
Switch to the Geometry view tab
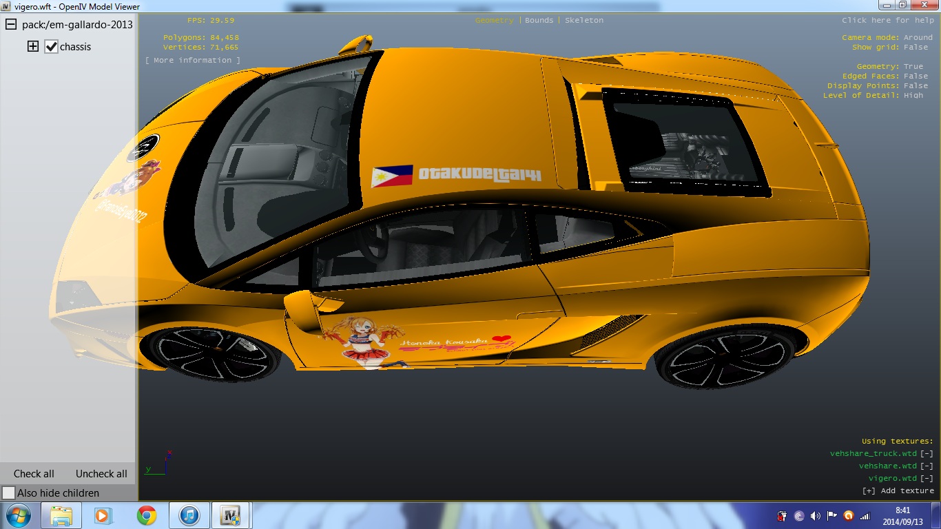click(x=494, y=20)
